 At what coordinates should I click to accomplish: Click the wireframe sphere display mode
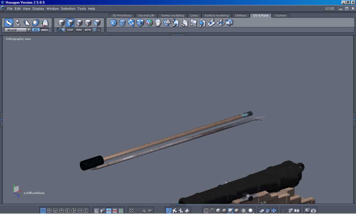pyautogui.click(x=206, y=211)
